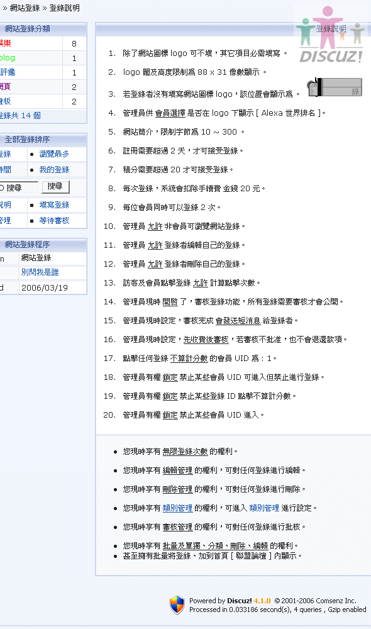Click underlined 批量及單獨、分類、刪除、編輯 text
Screen dimensions: 371x629
[x=215, y=545]
